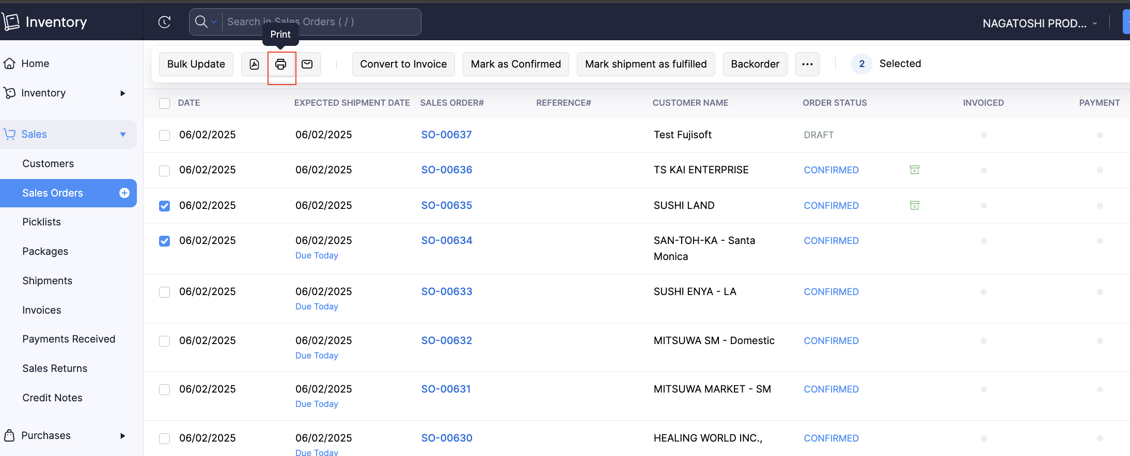Click the Search in Sales Orders field
This screenshot has height=456, width=1130.
click(x=320, y=22)
